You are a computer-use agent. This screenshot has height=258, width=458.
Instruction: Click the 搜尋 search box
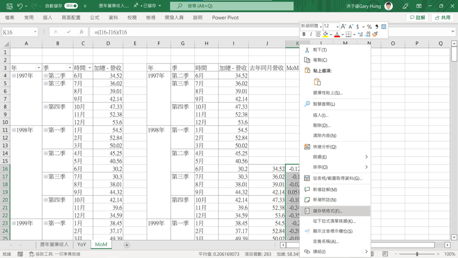[x=232, y=6]
